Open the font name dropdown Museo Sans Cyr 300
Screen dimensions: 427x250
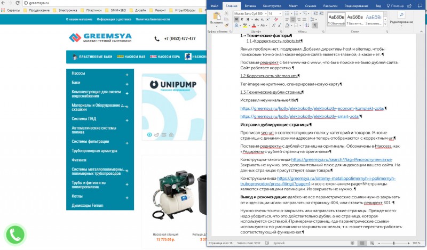pos(266,13)
